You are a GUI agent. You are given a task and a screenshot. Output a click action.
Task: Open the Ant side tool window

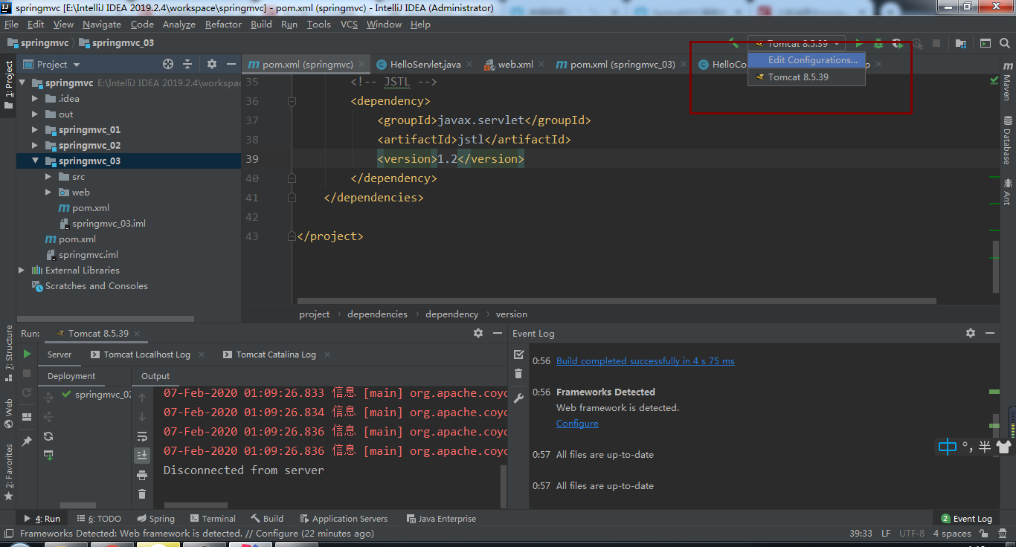(1007, 192)
